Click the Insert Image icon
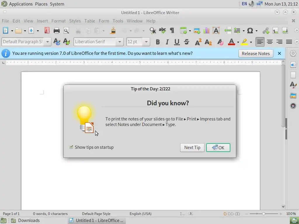The width and height of the screenshot is (299, 224). point(197,30)
